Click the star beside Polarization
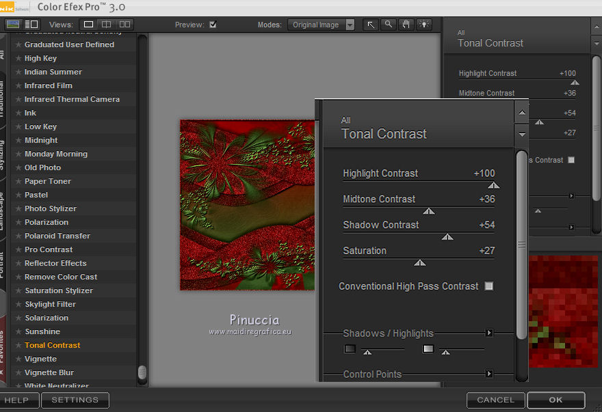 (x=18, y=222)
